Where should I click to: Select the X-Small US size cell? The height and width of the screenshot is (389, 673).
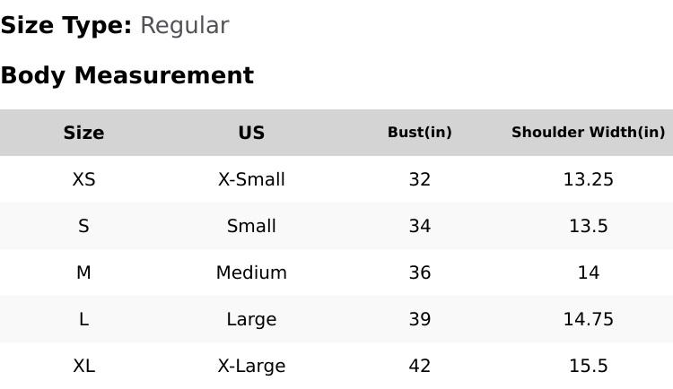[x=251, y=179]
